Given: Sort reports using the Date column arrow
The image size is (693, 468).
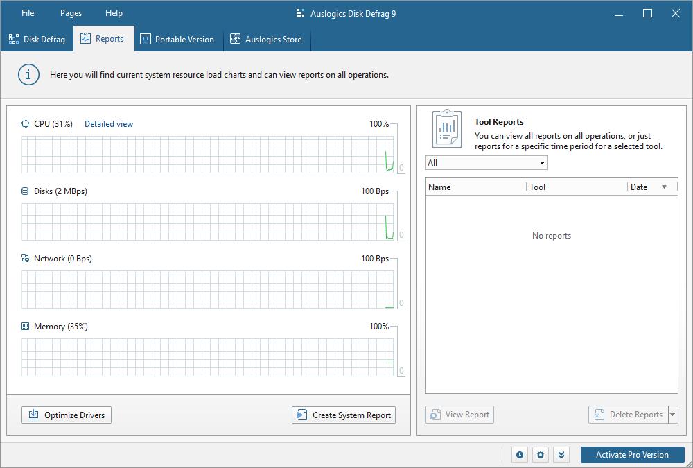Looking at the screenshot, I should (664, 187).
